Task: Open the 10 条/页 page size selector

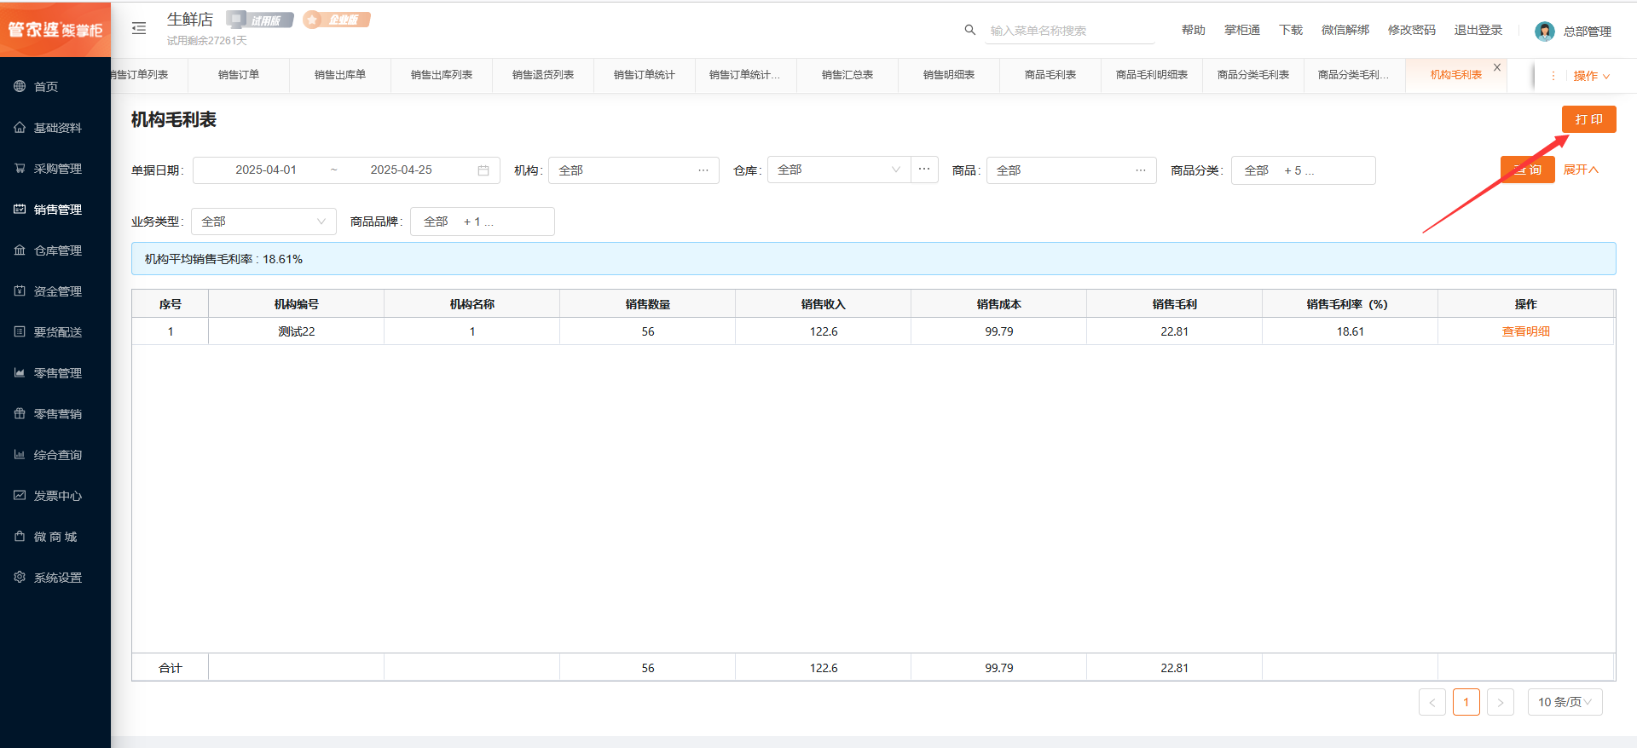Action: pos(1565,702)
